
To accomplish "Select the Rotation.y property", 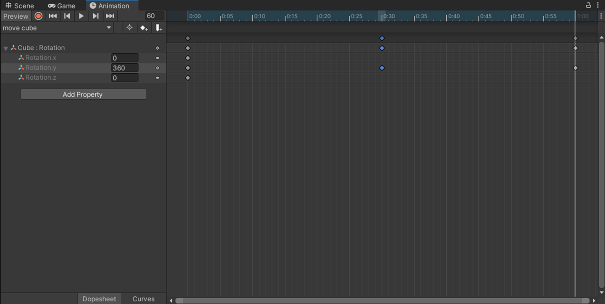I will (41, 68).
